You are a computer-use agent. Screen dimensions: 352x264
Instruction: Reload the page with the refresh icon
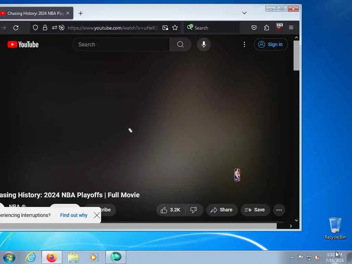pos(16,28)
